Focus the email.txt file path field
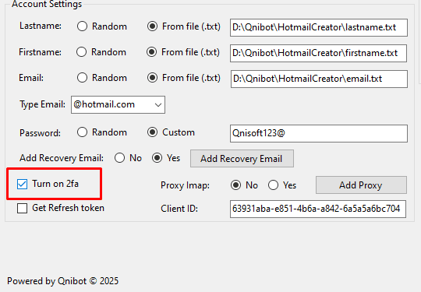This screenshot has width=421, height=292. (319, 79)
